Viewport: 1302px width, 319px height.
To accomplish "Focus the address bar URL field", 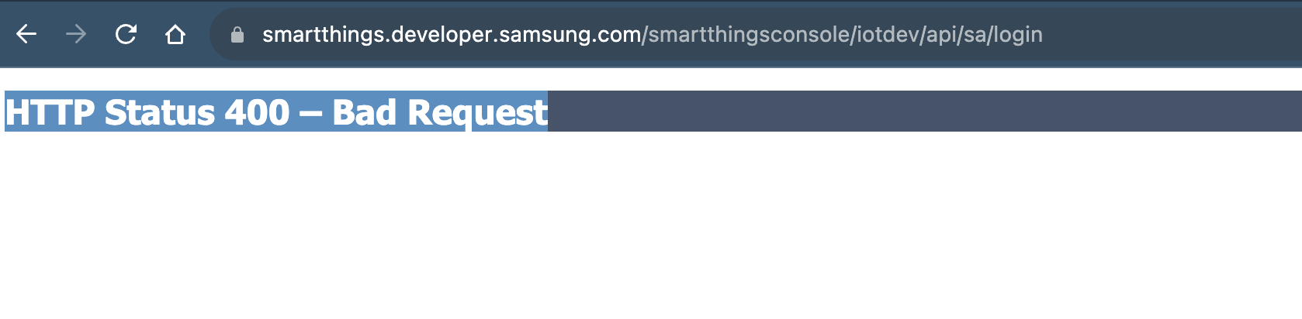I will pyautogui.click(x=753, y=34).
